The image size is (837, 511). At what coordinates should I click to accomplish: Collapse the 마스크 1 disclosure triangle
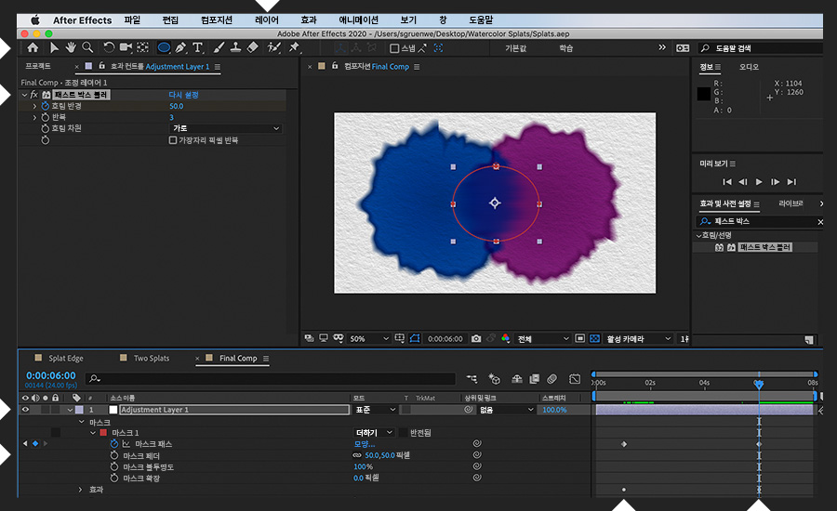92,433
